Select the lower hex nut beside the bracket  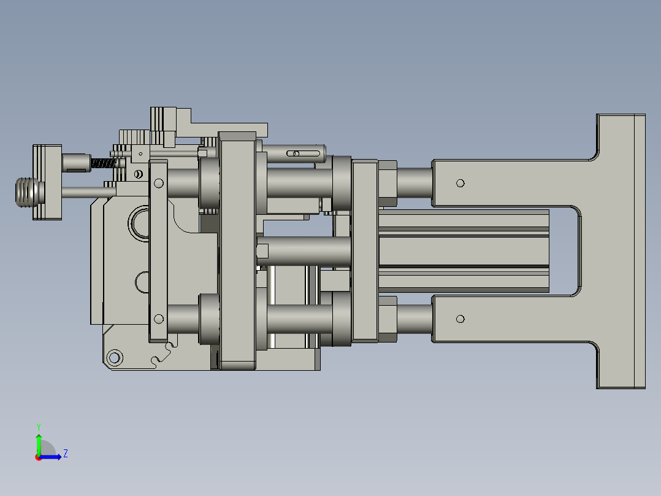pos(388,319)
